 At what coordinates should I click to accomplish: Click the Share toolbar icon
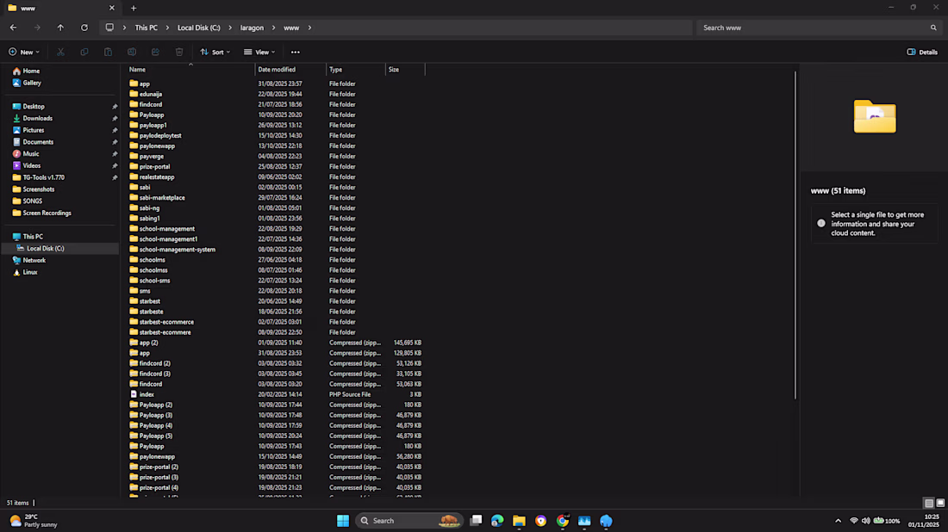point(155,52)
